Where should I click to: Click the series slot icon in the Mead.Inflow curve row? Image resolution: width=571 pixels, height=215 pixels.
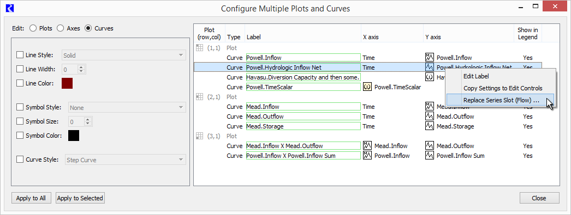pyautogui.click(x=430, y=106)
